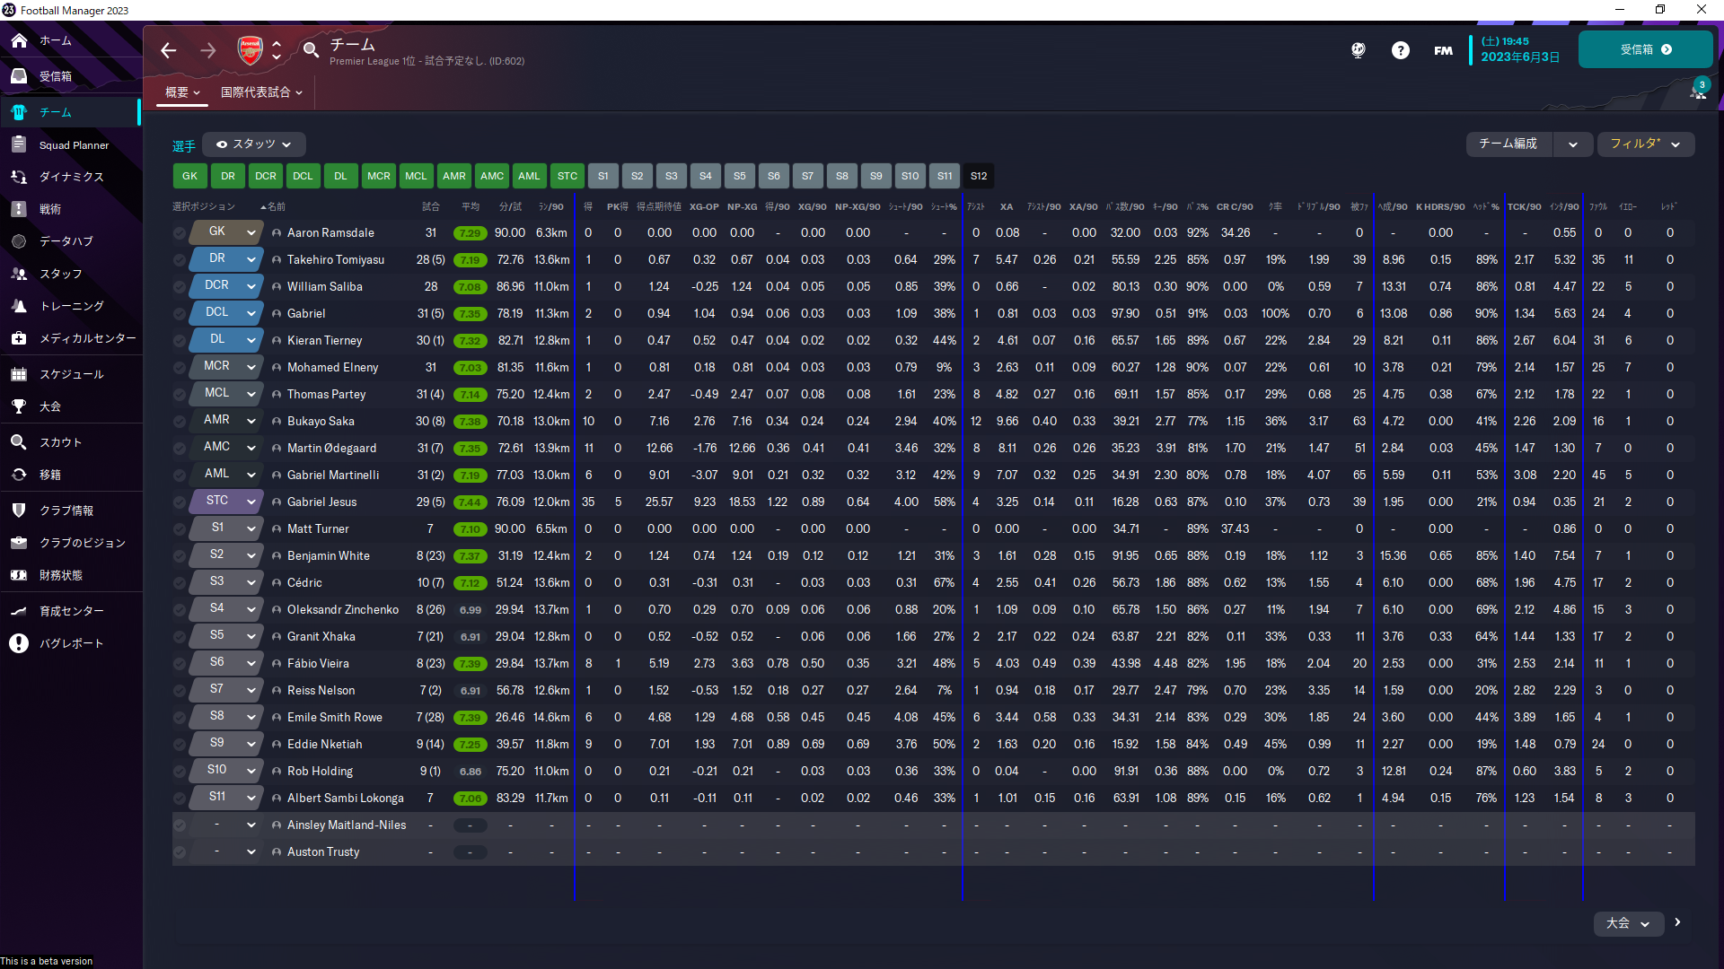Click the チーム編成 button
The image size is (1724, 969).
[x=1508, y=144]
